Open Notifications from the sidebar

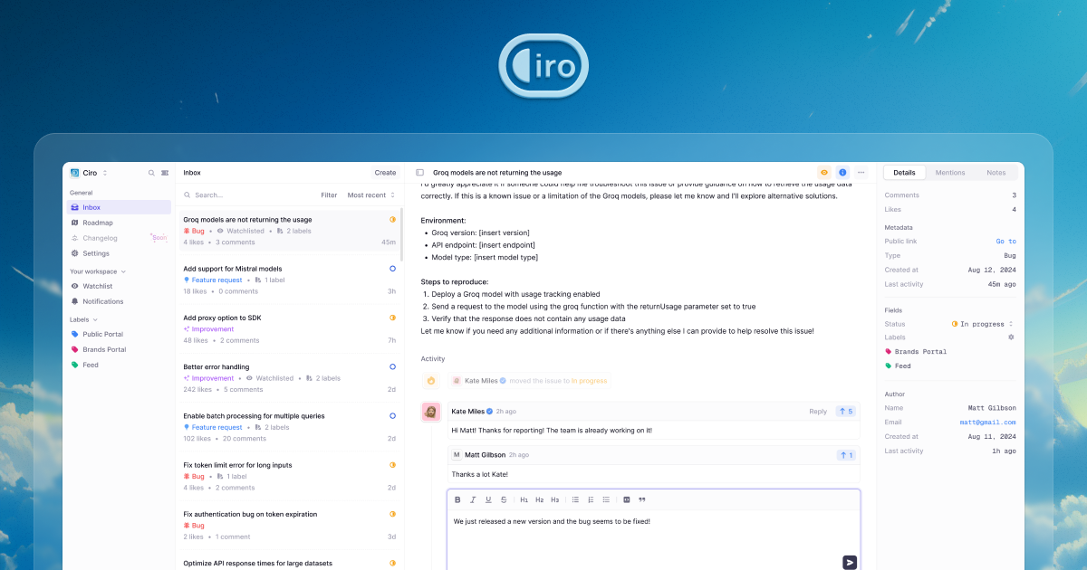coord(119,301)
